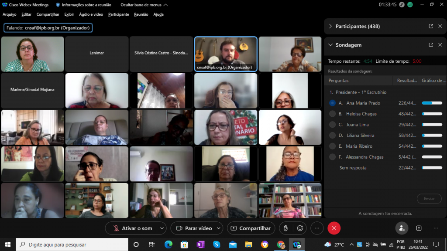Expand the Participantes (438) section
Viewport: 447px width, 251px height.
tap(330, 26)
